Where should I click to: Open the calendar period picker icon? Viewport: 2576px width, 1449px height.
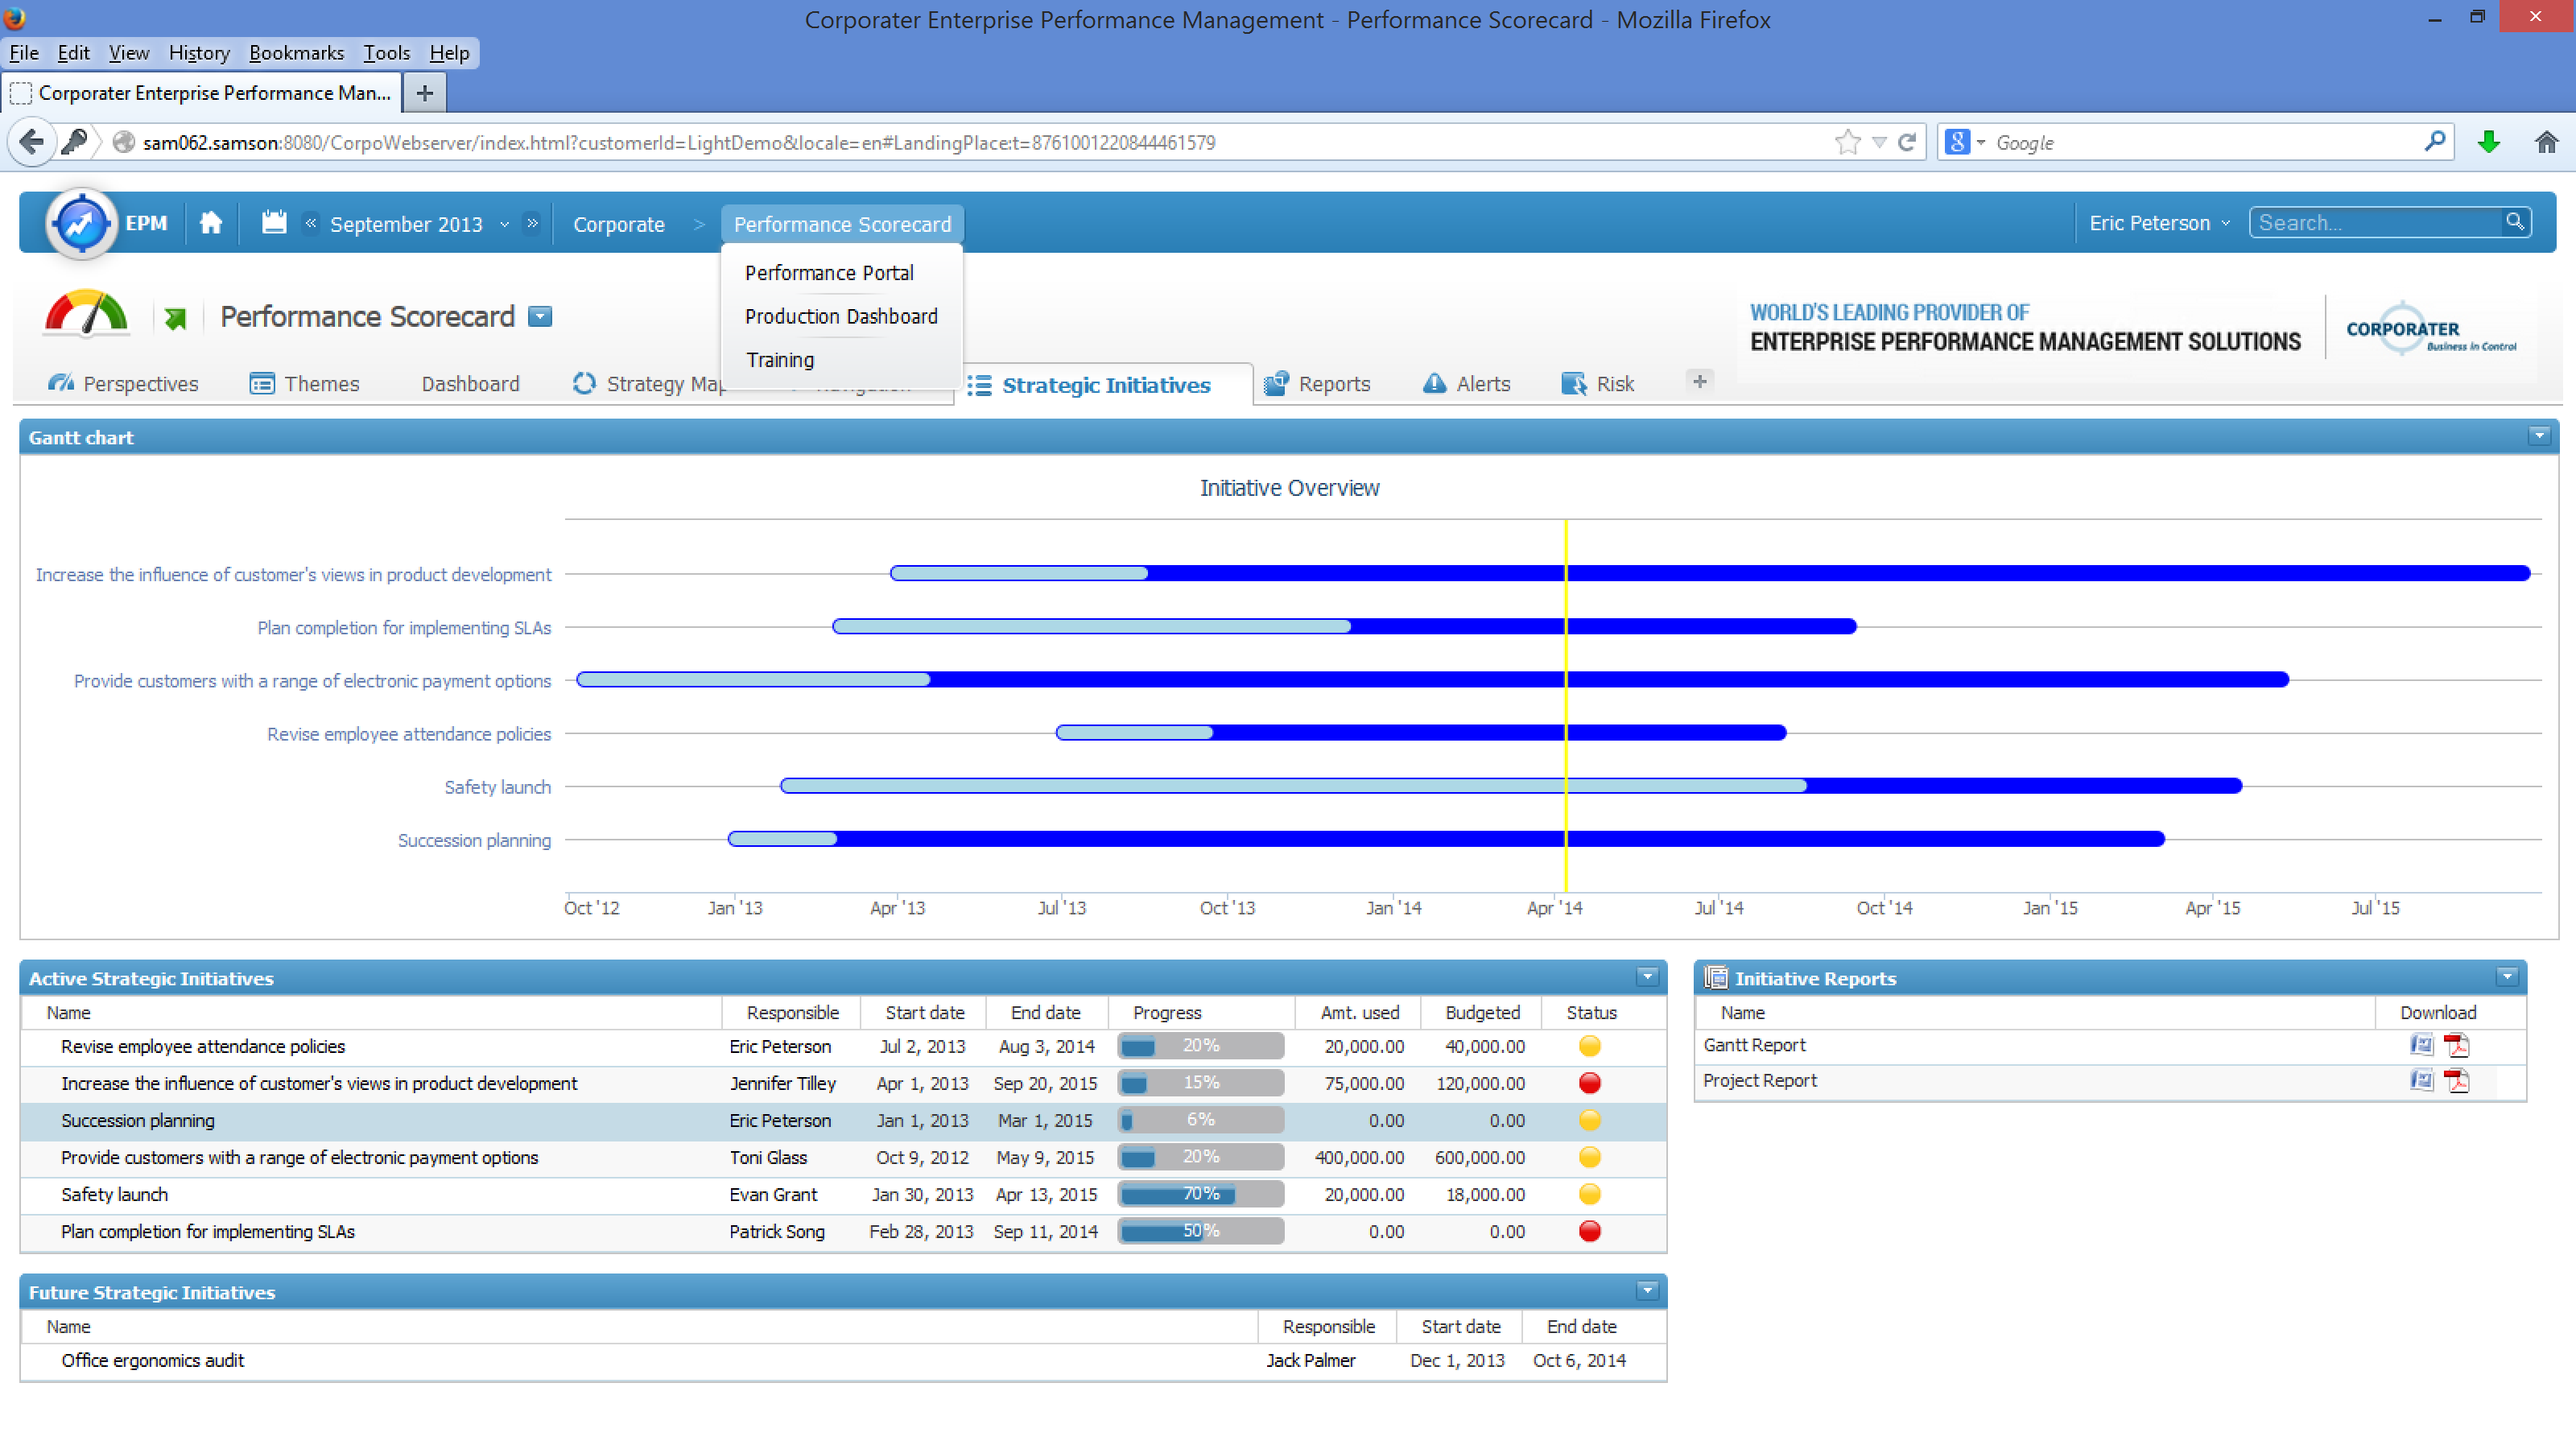point(274,223)
